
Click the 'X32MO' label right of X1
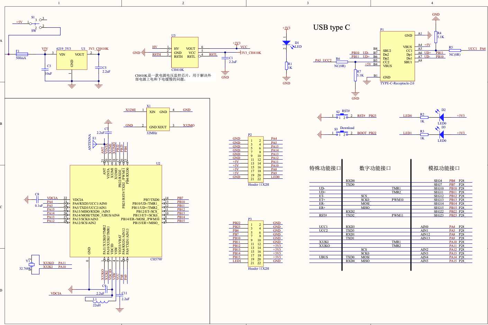tap(189, 126)
